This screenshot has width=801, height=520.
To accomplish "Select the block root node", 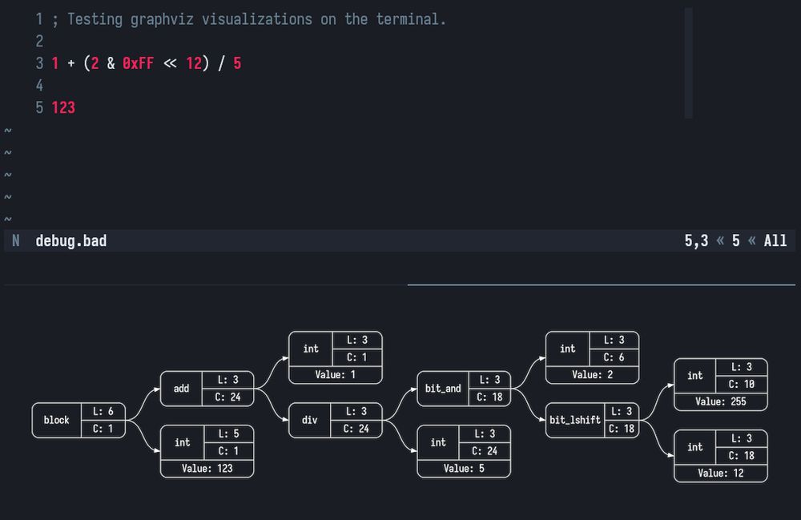I will coord(56,420).
